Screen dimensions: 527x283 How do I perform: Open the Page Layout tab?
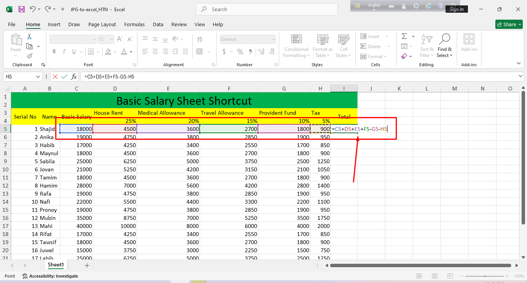102,24
